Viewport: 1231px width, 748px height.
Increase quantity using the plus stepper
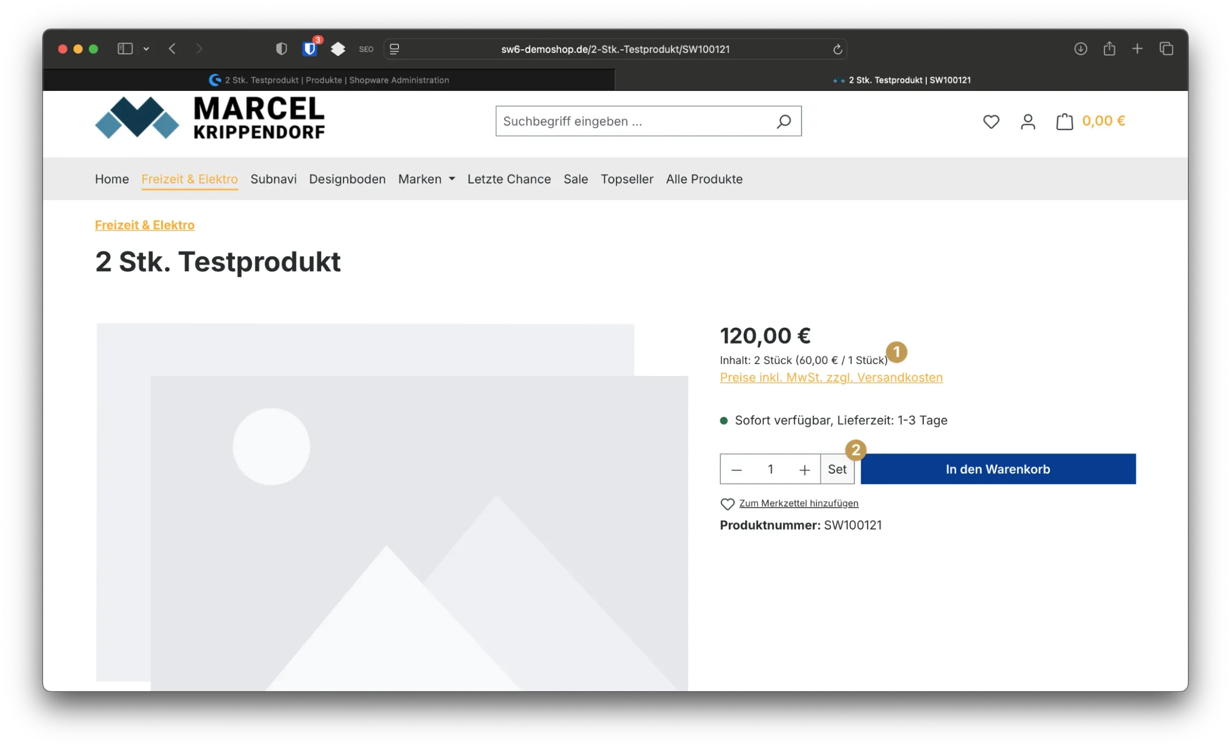point(804,469)
